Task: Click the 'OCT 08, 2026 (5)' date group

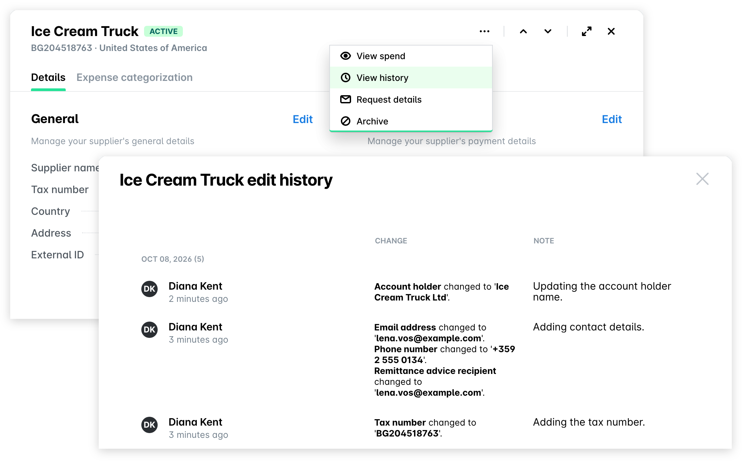Action: 173,259
